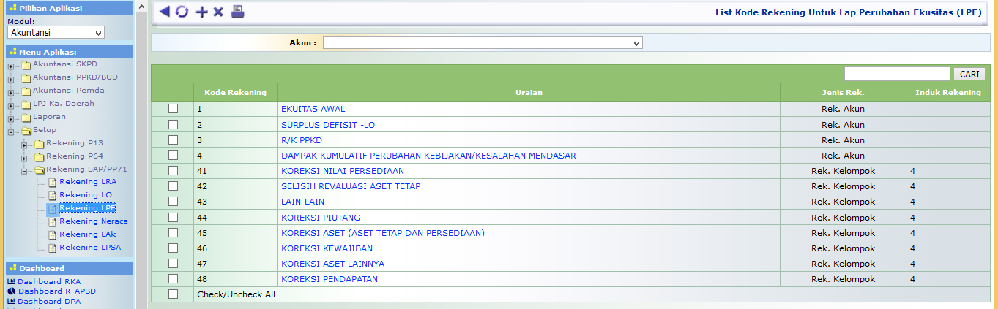The height and width of the screenshot is (309, 998).
Task: Open the SELISIH REVALUASI ASET TETAP link
Action: pyautogui.click(x=351, y=186)
